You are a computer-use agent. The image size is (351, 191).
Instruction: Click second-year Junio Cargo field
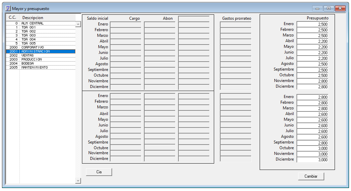tap(125, 125)
